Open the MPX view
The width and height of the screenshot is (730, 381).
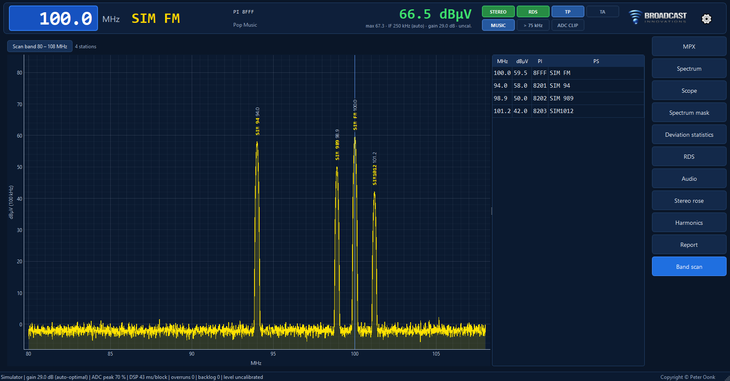[x=689, y=47]
